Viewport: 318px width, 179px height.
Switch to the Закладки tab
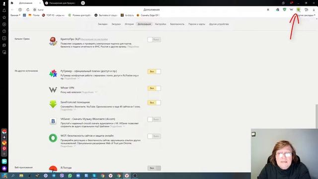point(103,24)
